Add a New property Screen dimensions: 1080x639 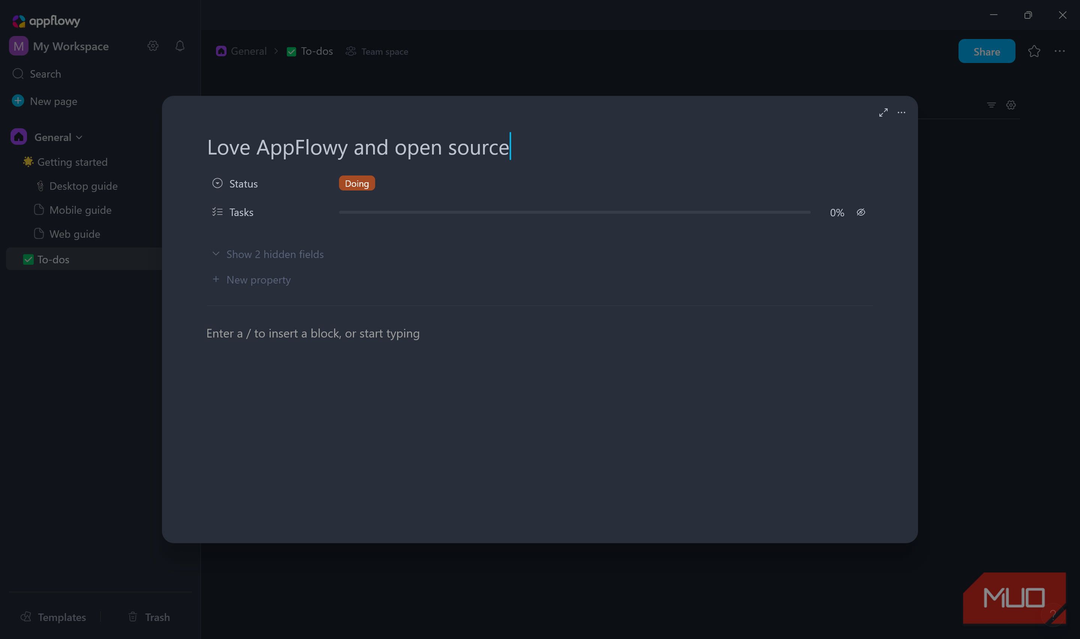[252, 280]
